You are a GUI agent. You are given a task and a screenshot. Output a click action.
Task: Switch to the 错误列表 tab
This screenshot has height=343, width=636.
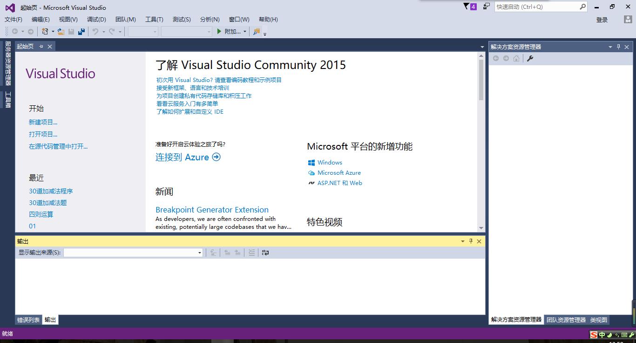point(28,320)
